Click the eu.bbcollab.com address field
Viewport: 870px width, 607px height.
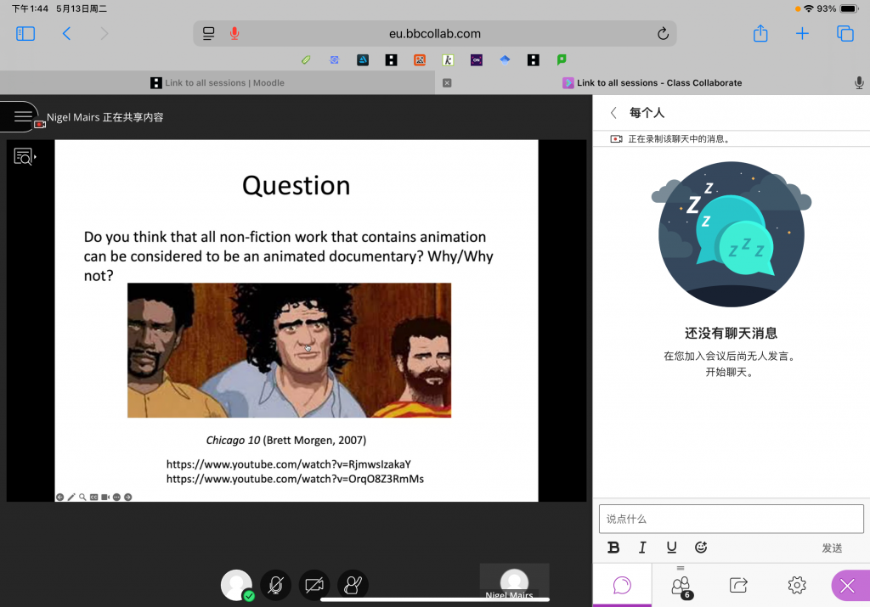click(434, 34)
